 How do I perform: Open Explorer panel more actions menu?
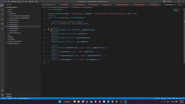click(38, 5)
